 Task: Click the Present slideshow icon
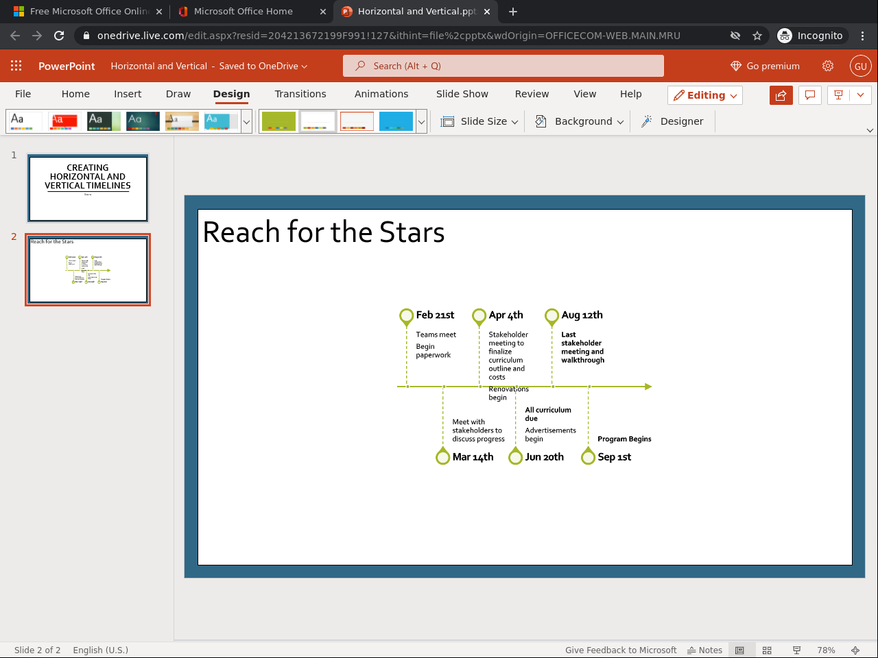click(x=838, y=95)
